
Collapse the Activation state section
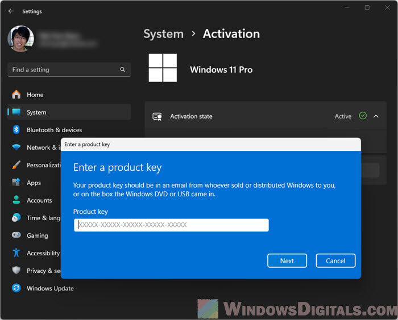[x=376, y=116]
